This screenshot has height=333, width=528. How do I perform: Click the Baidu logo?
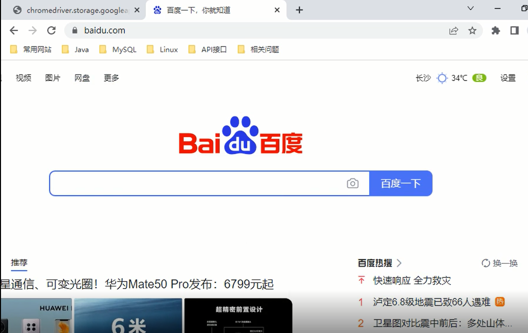tap(240, 135)
